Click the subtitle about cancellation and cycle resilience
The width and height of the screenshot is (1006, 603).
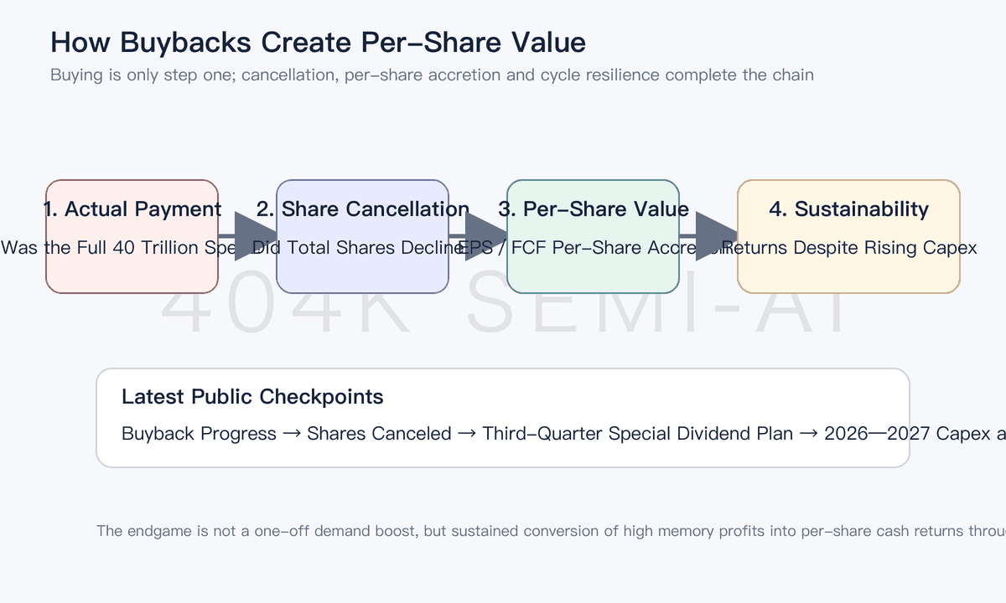(432, 75)
